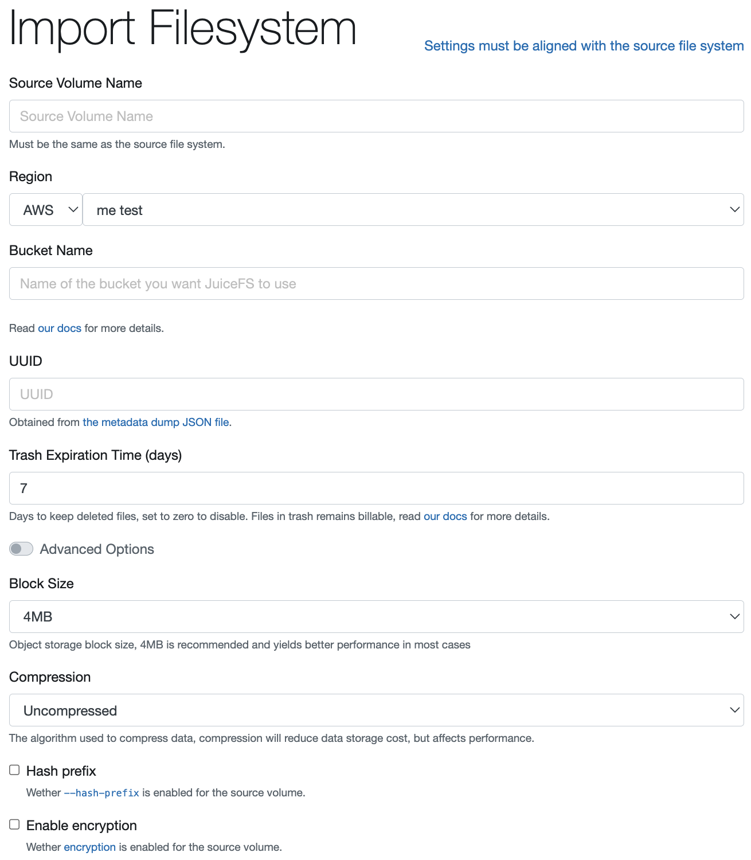Viewport: 751px width, 860px height.
Task: Open 'Settings must be aligned' link
Action: [x=584, y=46]
